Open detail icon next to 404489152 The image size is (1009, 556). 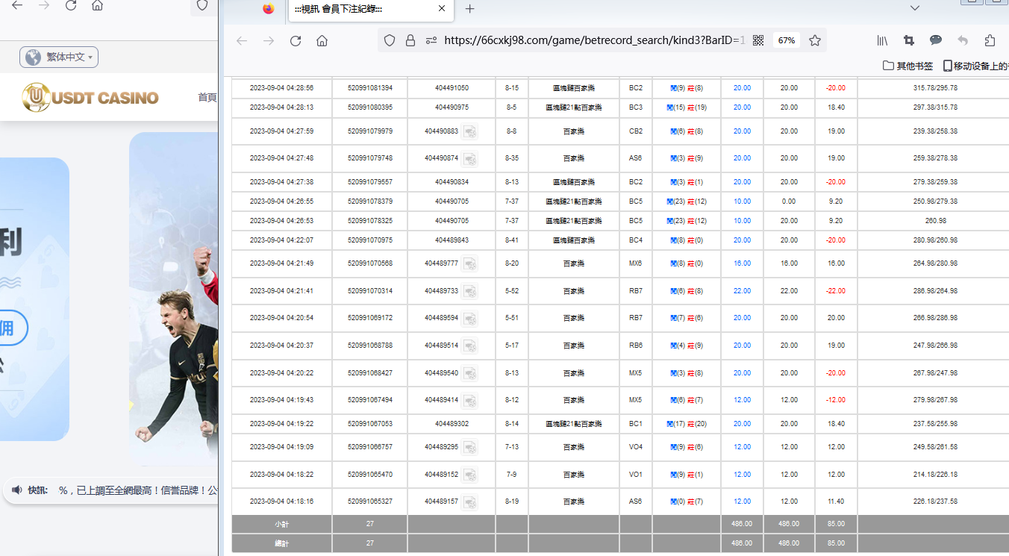pyautogui.click(x=469, y=475)
